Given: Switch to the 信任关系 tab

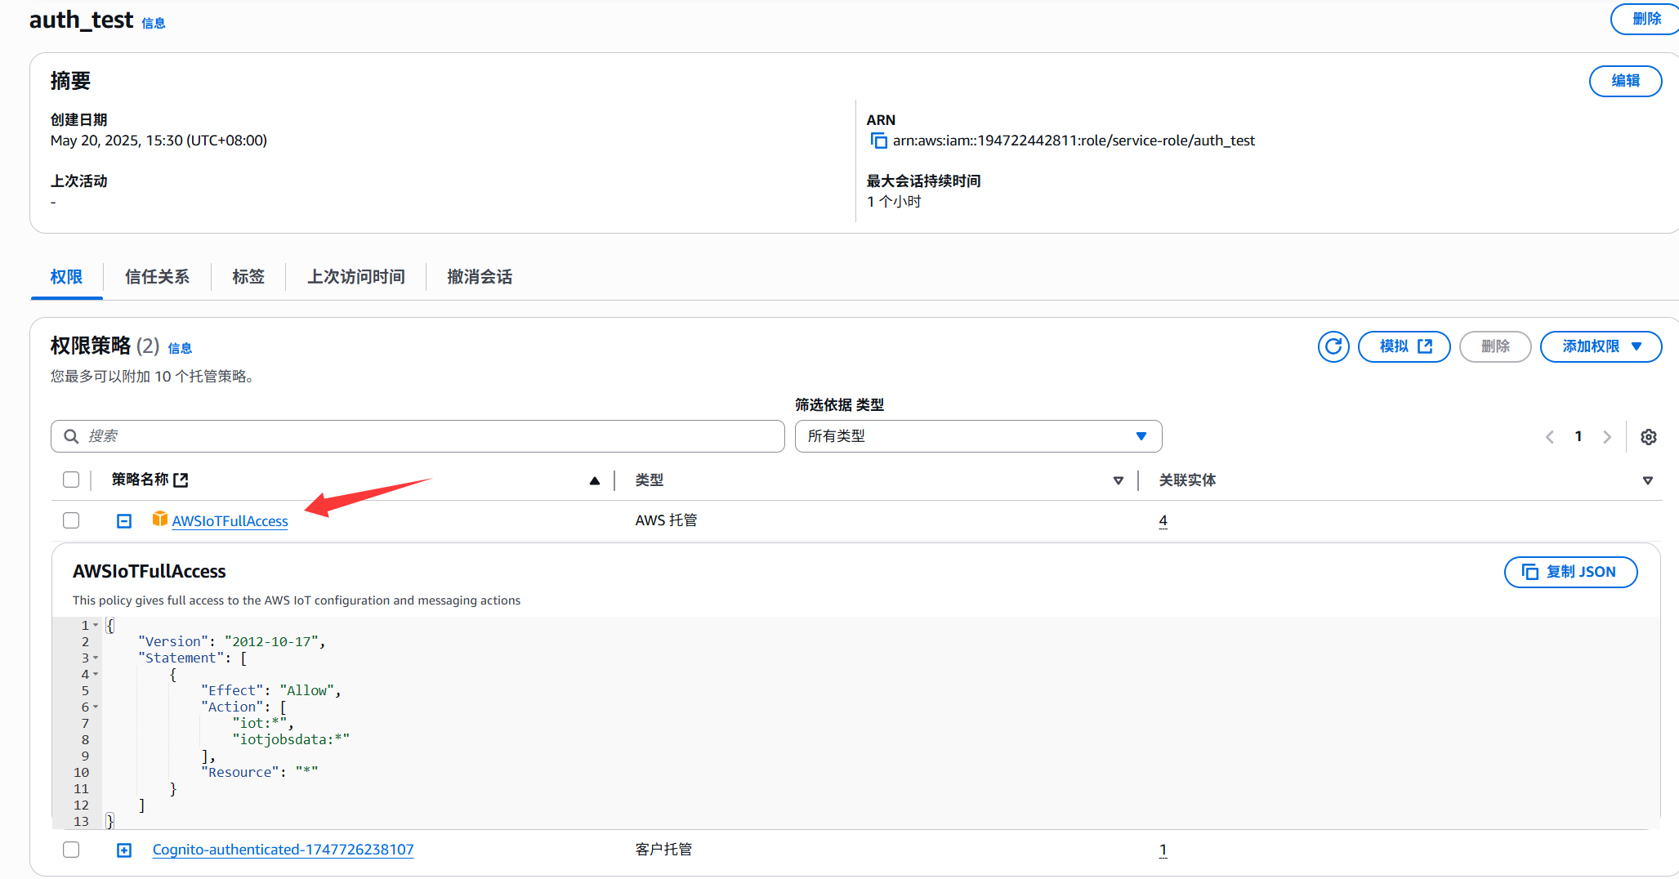Looking at the screenshot, I should click(157, 277).
